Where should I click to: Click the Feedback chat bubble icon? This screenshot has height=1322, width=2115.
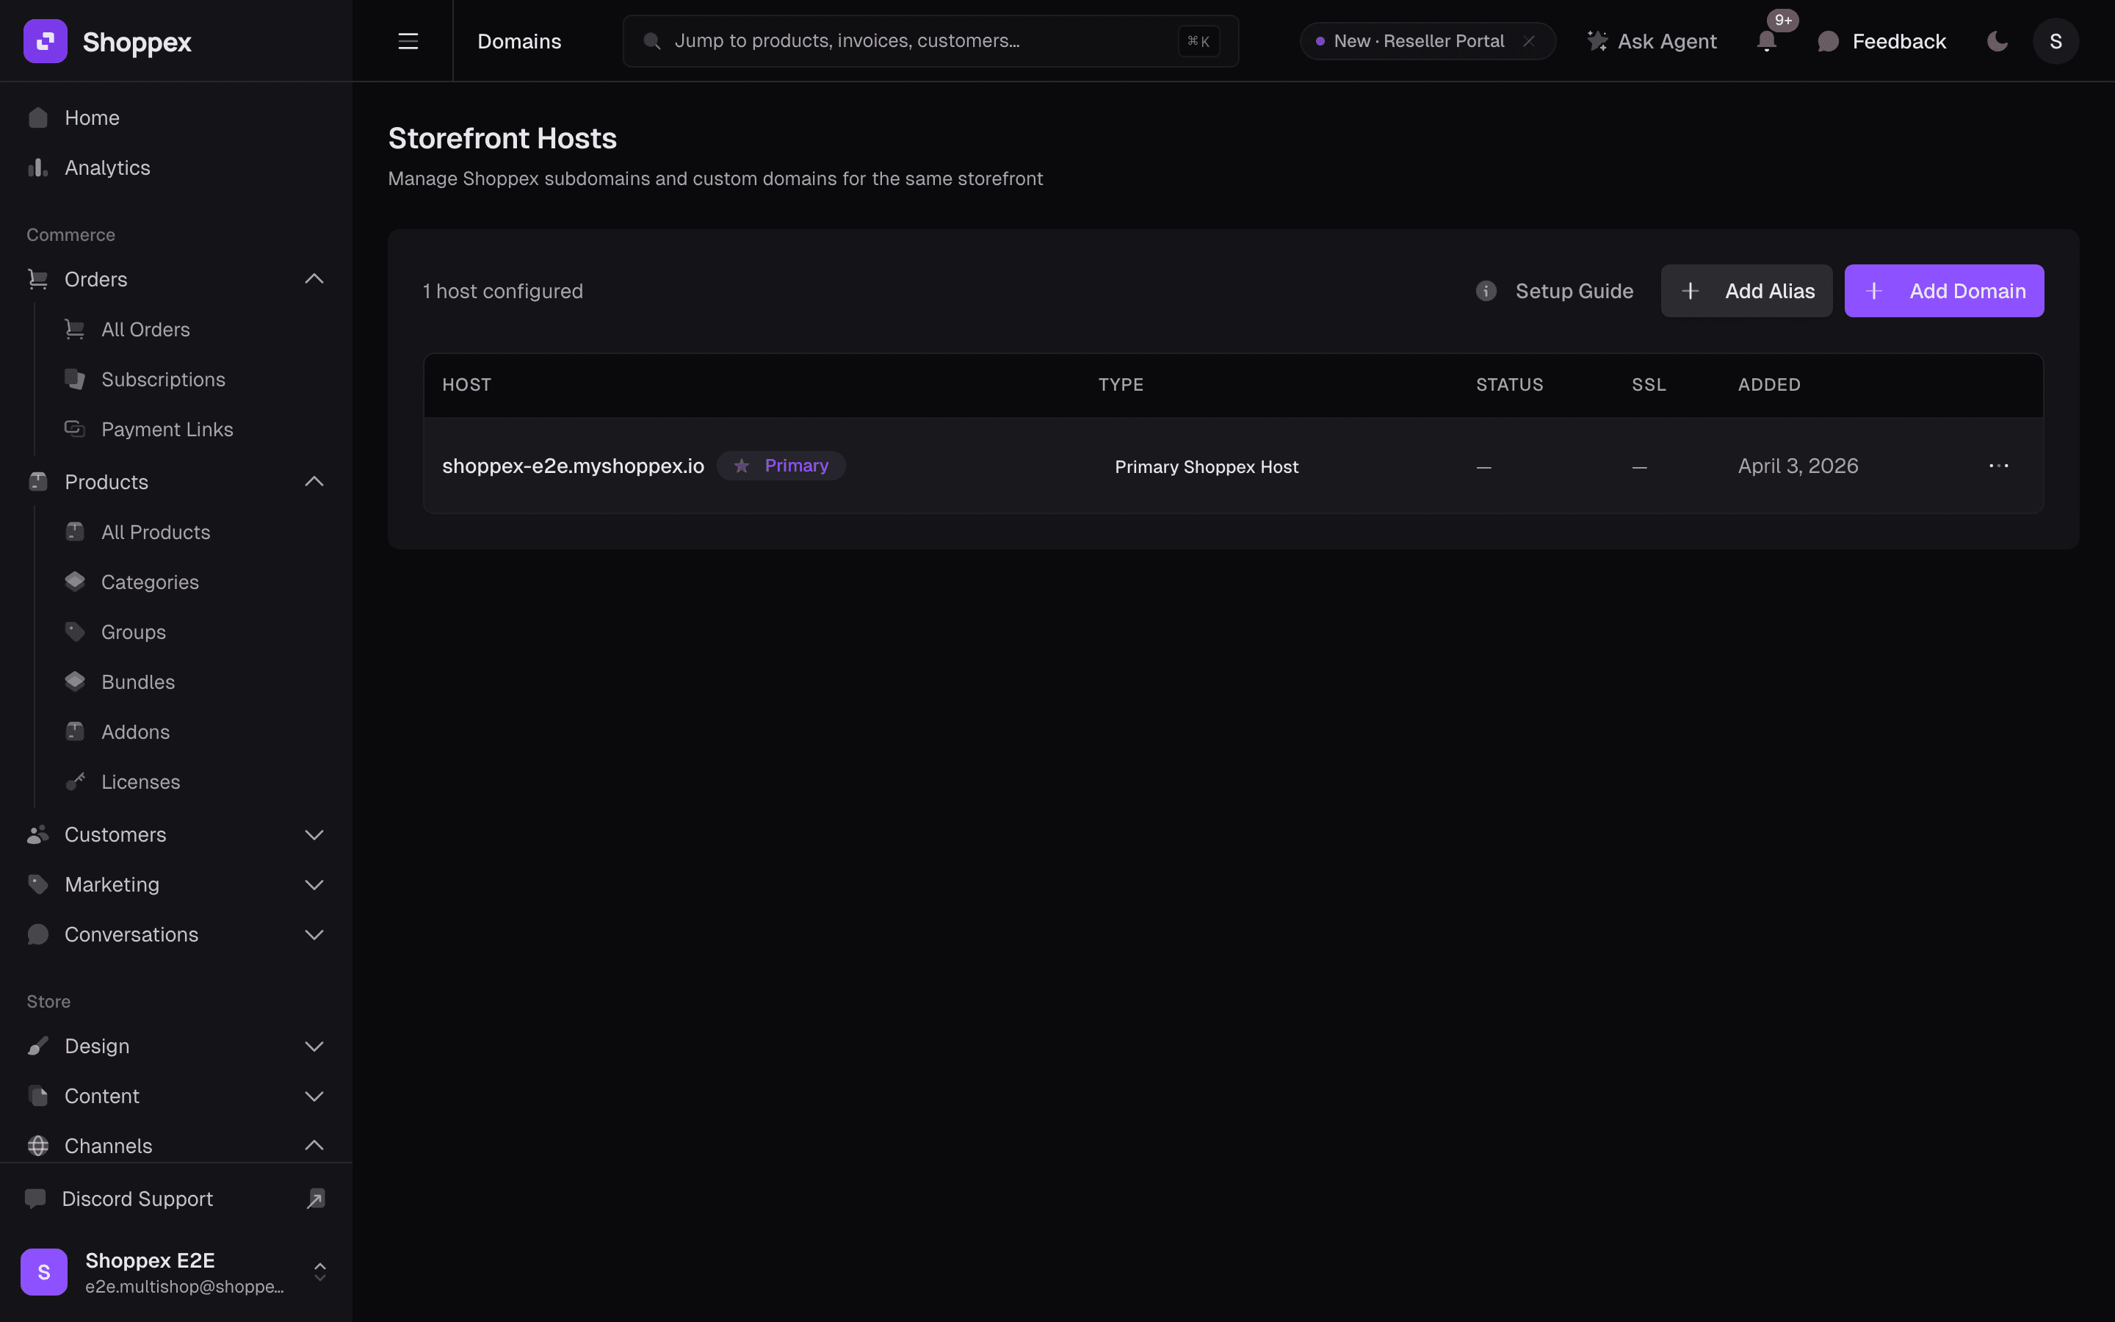pos(1827,41)
